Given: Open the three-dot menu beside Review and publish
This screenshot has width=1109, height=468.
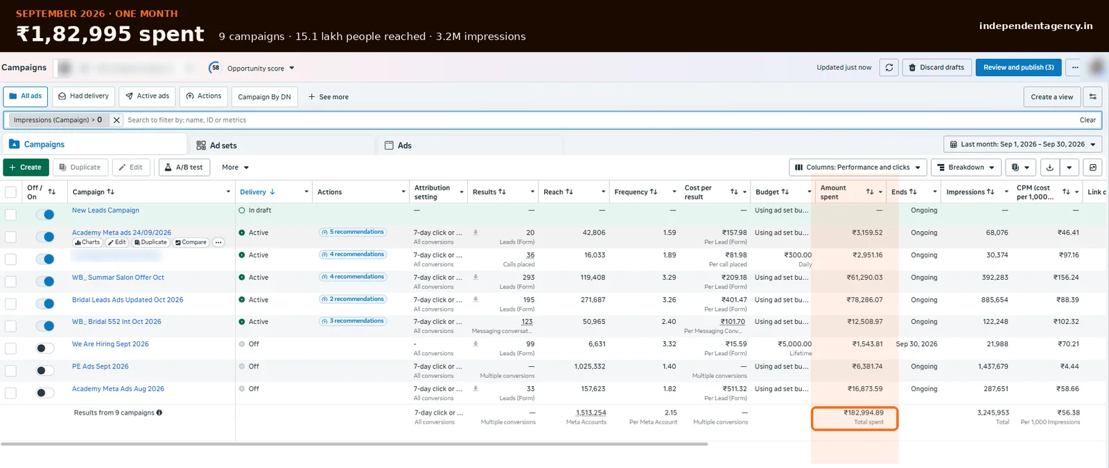Looking at the screenshot, I should (x=1075, y=67).
